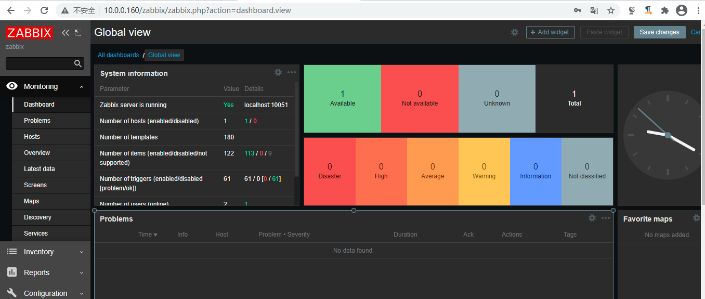Viewport: 705px width, 299px height.
Task: Sort problems by Time column
Action: pyautogui.click(x=148, y=234)
